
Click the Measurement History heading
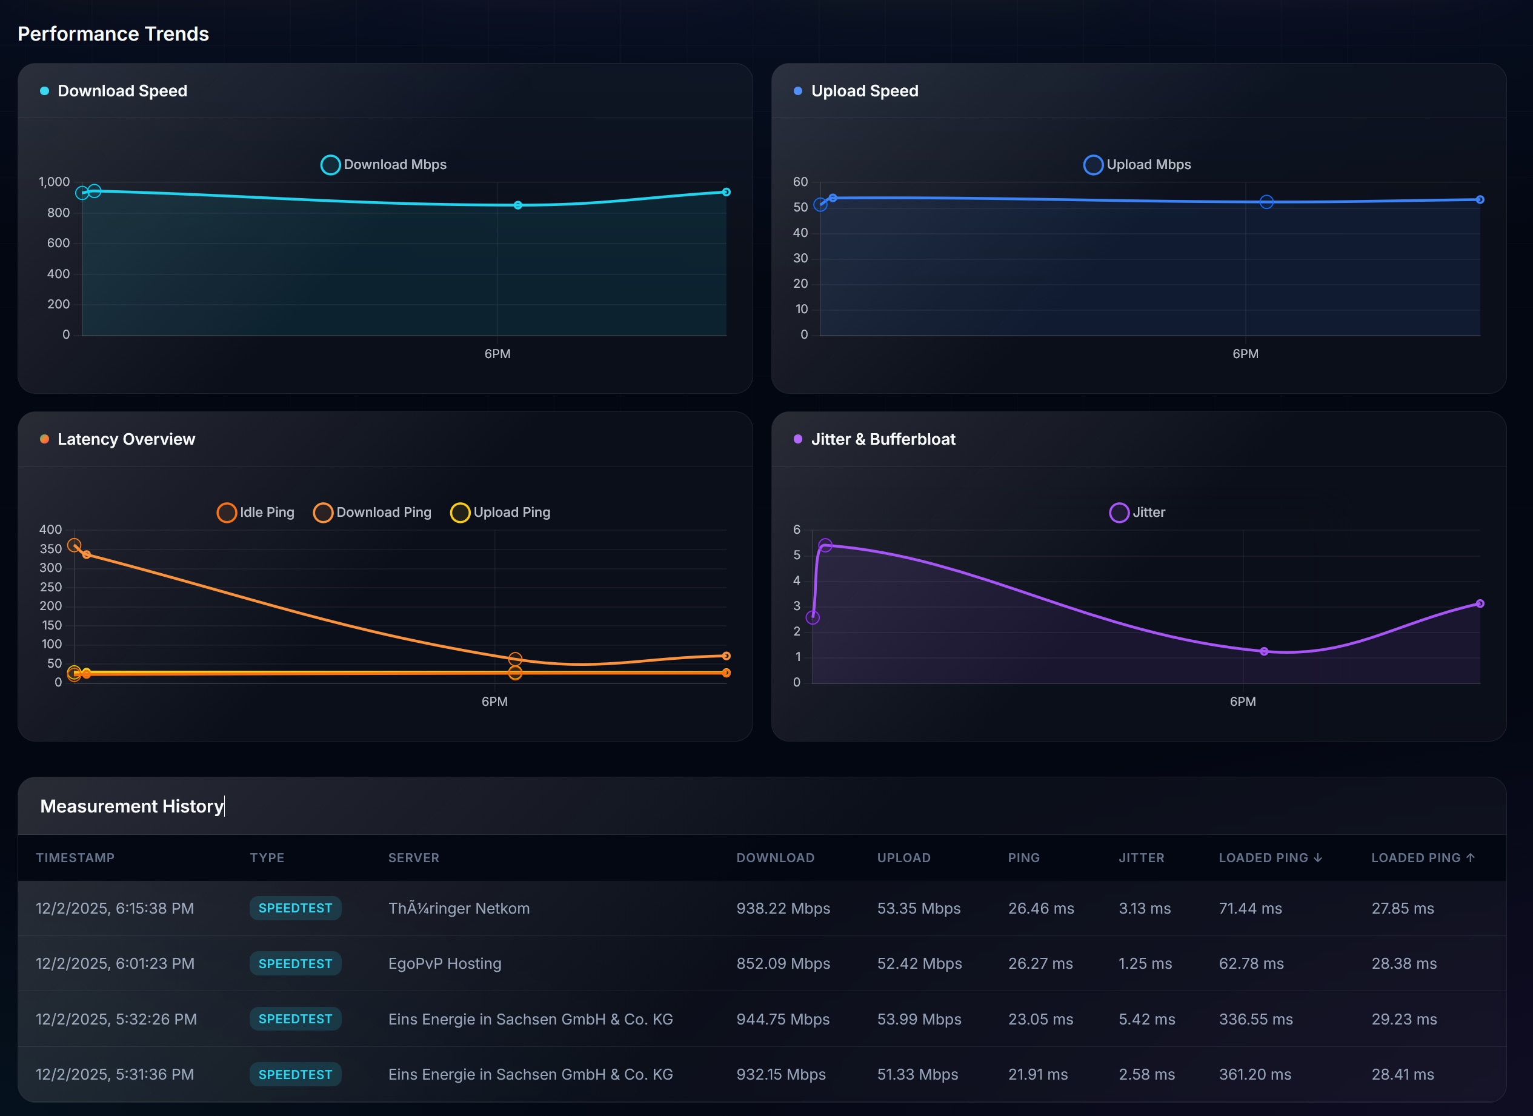(x=132, y=806)
